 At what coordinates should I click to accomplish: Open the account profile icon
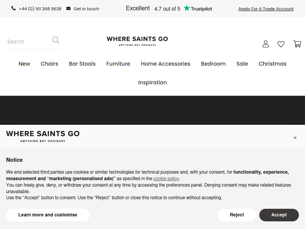[266, 44]
